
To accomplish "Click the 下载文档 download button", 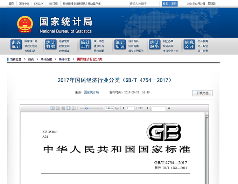I will click(203, 93).
